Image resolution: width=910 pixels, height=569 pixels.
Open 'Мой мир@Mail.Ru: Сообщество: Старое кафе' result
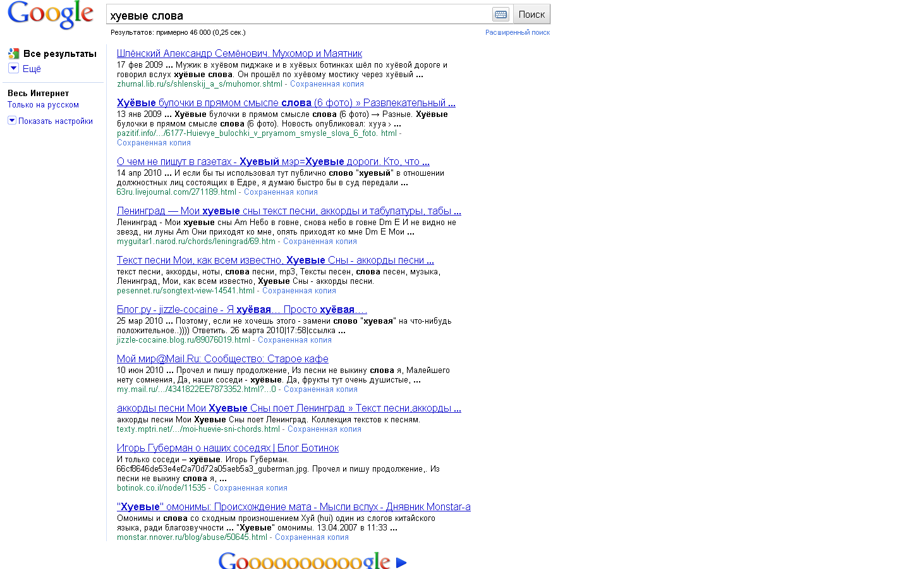tap(222, 359)
